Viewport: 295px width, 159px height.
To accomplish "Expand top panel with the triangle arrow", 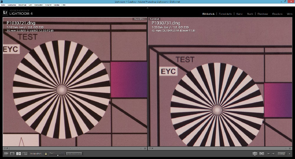I will [147, 8].
